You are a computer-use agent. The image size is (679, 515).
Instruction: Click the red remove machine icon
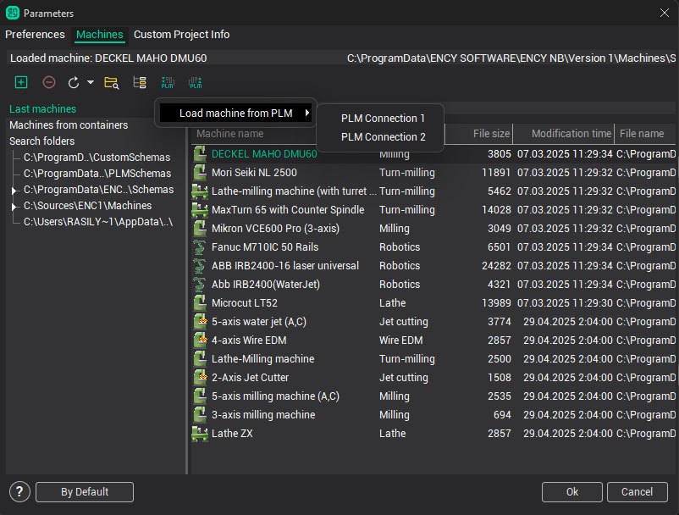click(x=49, y=82)
